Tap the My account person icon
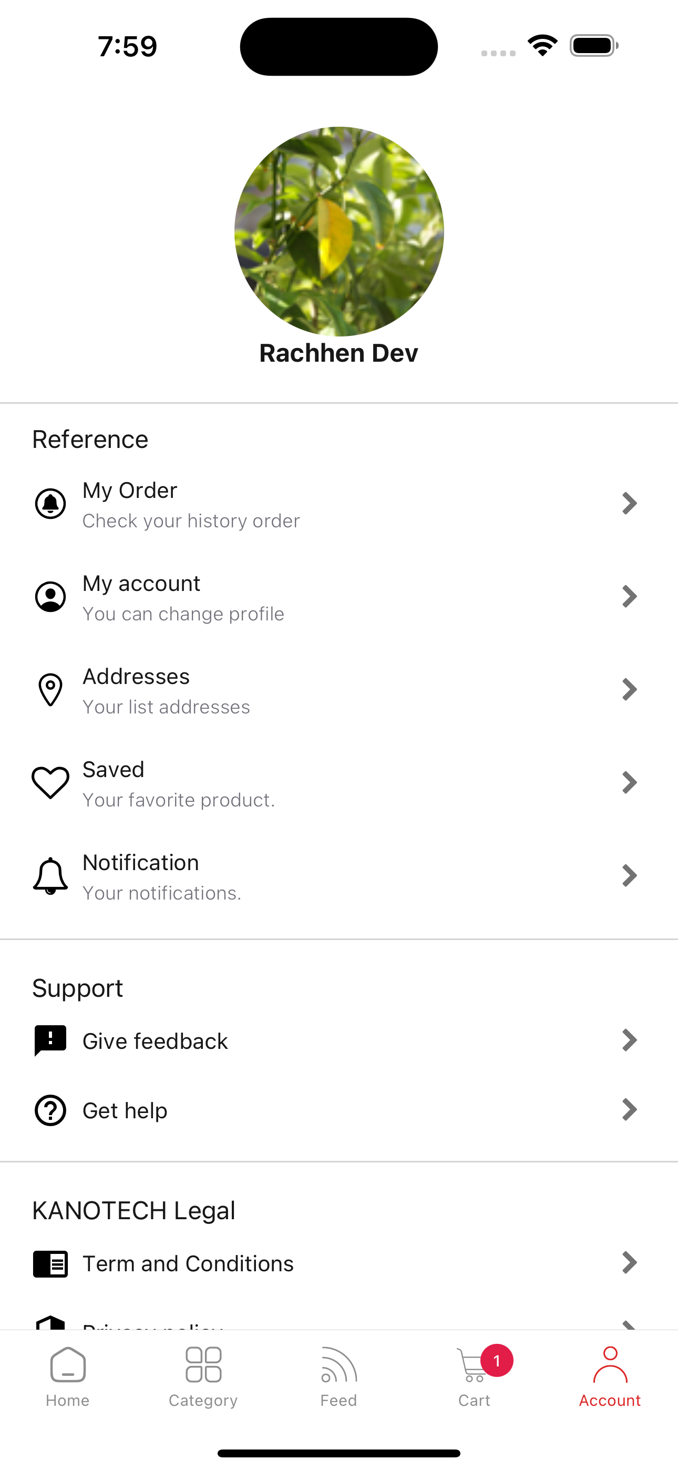This screenshot has height=1470, width=678. (50, 597)
